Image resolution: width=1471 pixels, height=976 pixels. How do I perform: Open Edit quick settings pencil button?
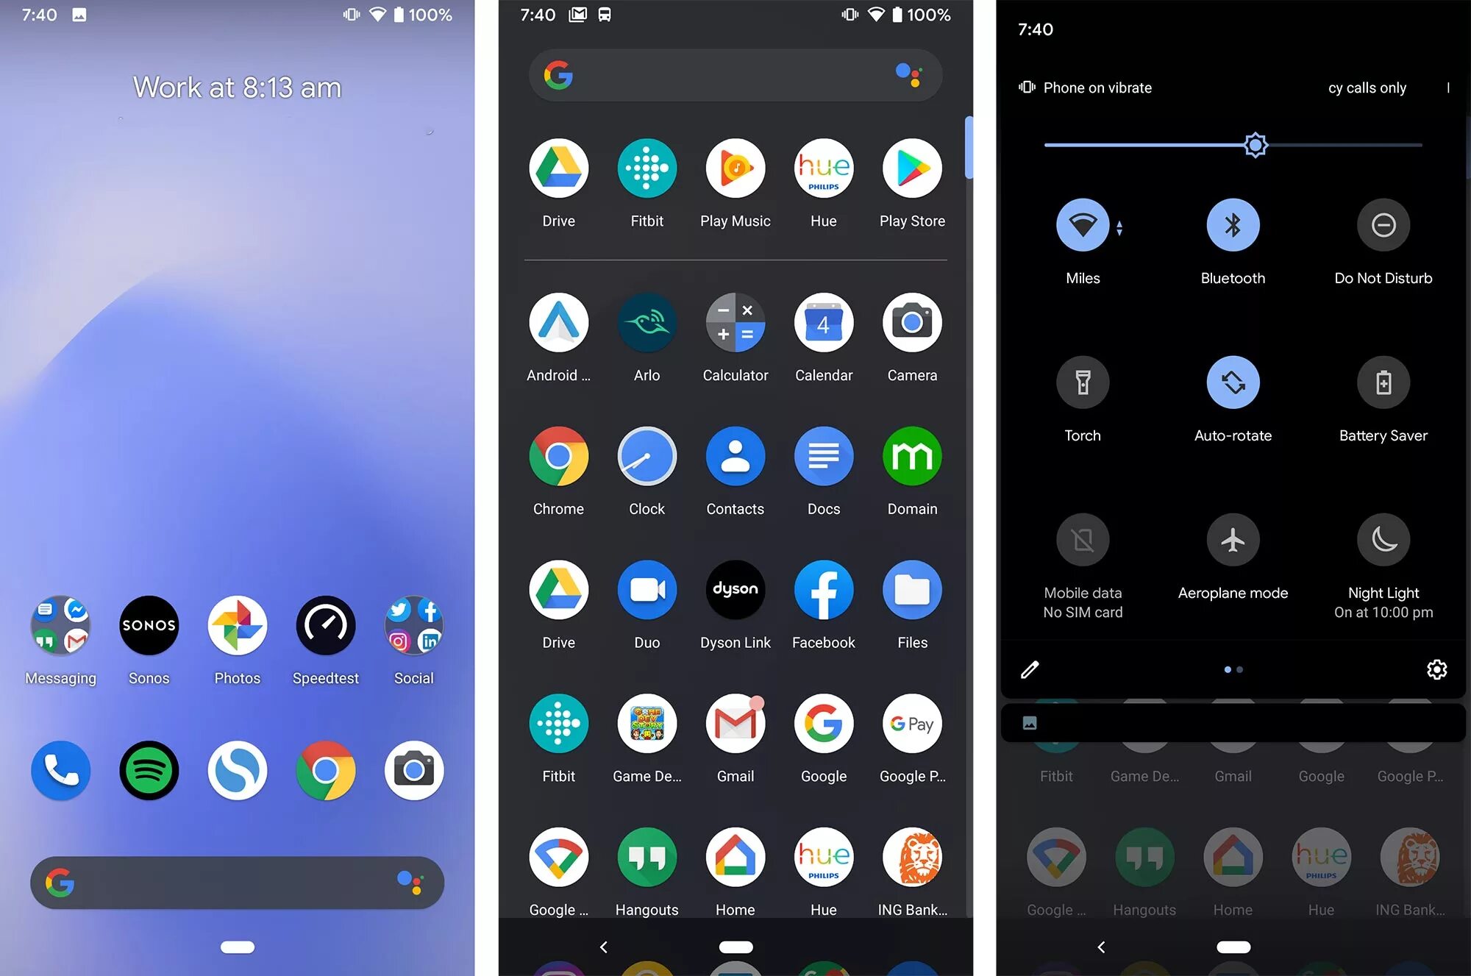pos(1030,669)
